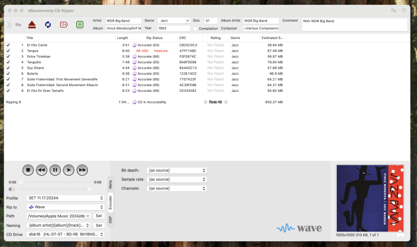Open the Rip to Wave dropdown

click(x=66, y=207)
